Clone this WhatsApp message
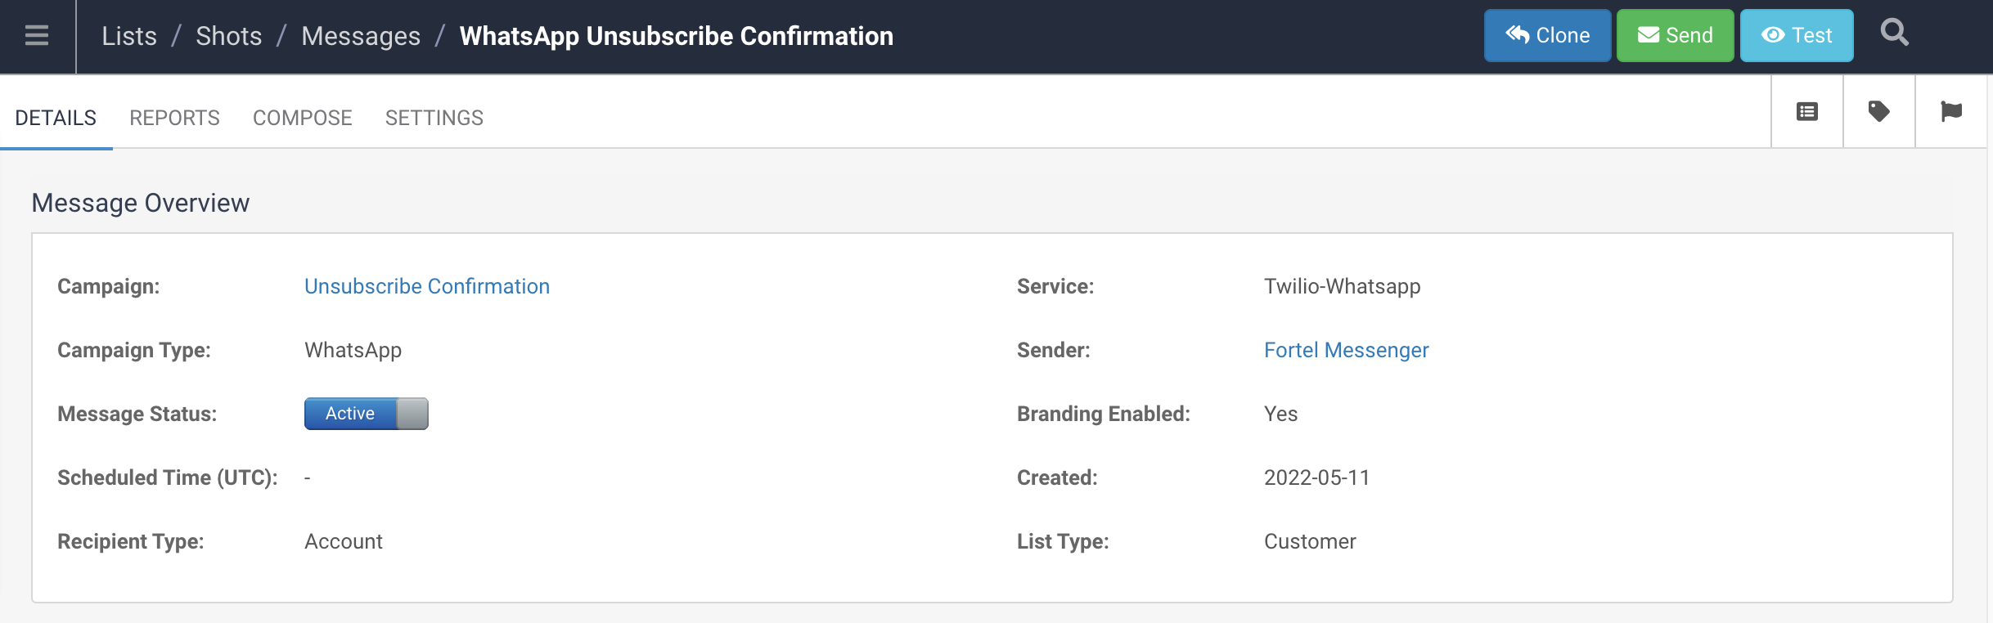 tap(1547, 36)
